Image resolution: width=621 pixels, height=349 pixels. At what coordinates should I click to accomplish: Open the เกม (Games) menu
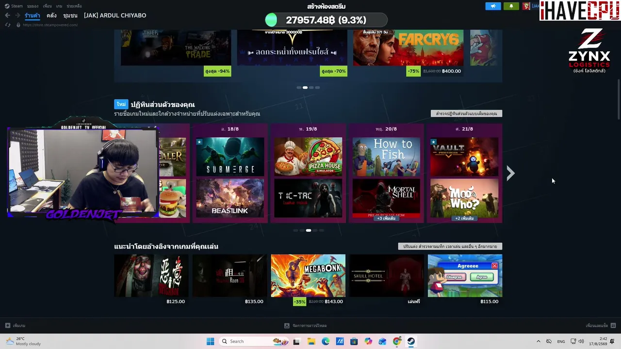tap(59, 6)
